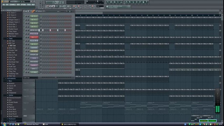Image resolution: width=224 pixels, height=126 pixels.
Task: Select the SNARZ 1 channel button
Action: tap(34, 69)
